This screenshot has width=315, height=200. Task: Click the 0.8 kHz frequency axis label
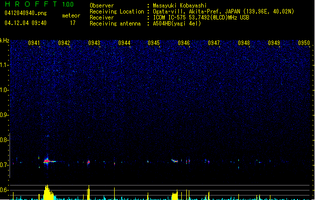tap(5, 140)
